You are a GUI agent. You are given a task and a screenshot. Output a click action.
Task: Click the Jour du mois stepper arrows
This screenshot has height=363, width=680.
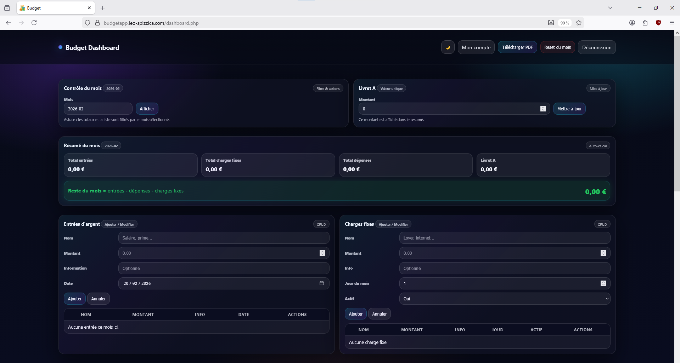click(x=603, y=283)
